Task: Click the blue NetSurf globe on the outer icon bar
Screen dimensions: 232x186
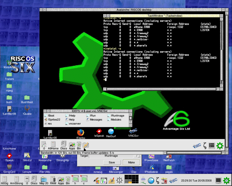Action: point(151,181)
